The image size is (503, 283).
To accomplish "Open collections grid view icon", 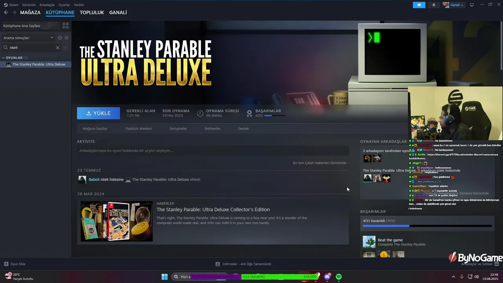I will pyautogui.click(x=66, y=26).
